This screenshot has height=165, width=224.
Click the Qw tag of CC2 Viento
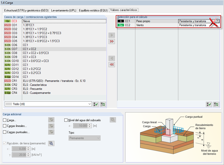point(121,25)
